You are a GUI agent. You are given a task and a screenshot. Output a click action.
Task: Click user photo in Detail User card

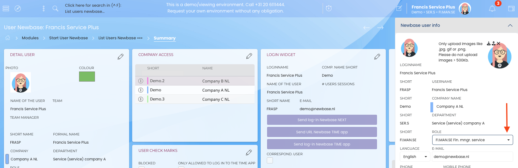(20, 82)
